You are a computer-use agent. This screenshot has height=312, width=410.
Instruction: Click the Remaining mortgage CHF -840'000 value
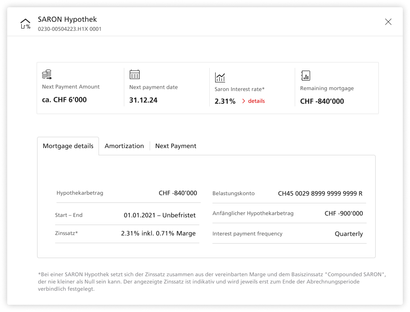[x=322, y=101]
